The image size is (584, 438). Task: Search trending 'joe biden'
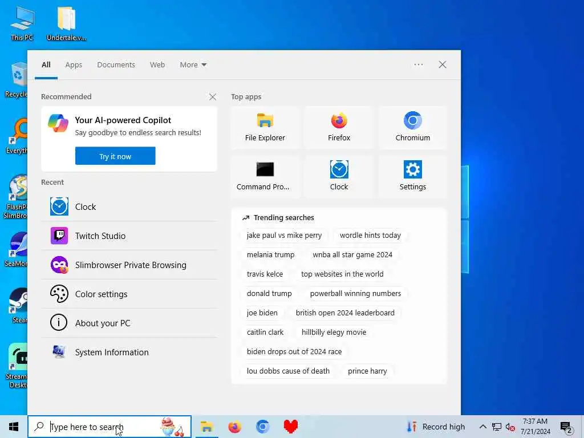coord(262,313)
